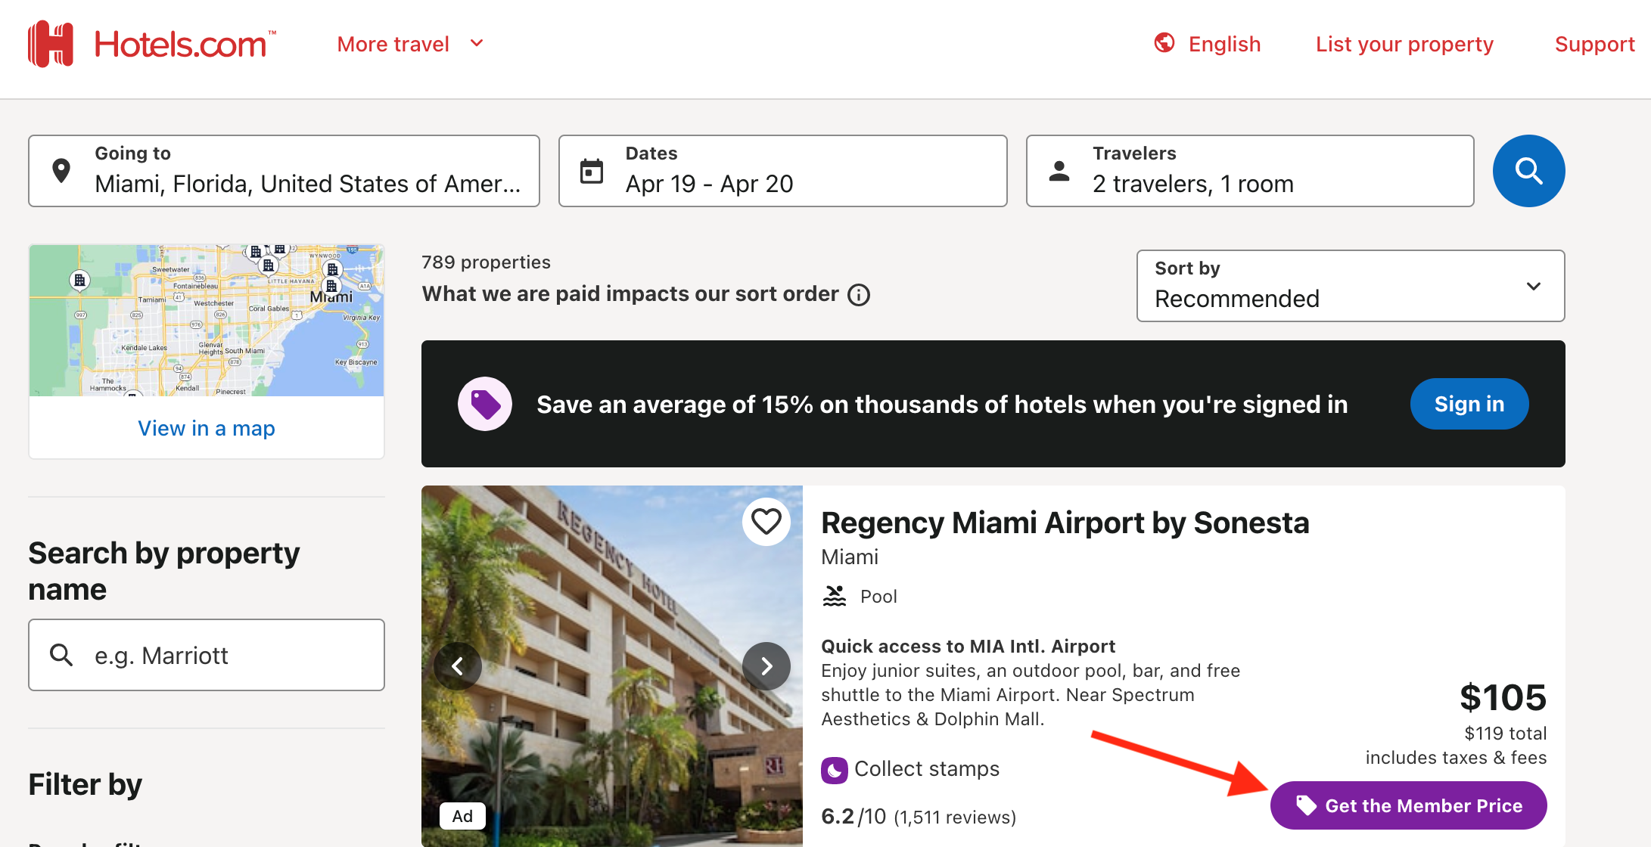Select the English language link
Screen dimensions: 1651x847
coord(1224,44)
